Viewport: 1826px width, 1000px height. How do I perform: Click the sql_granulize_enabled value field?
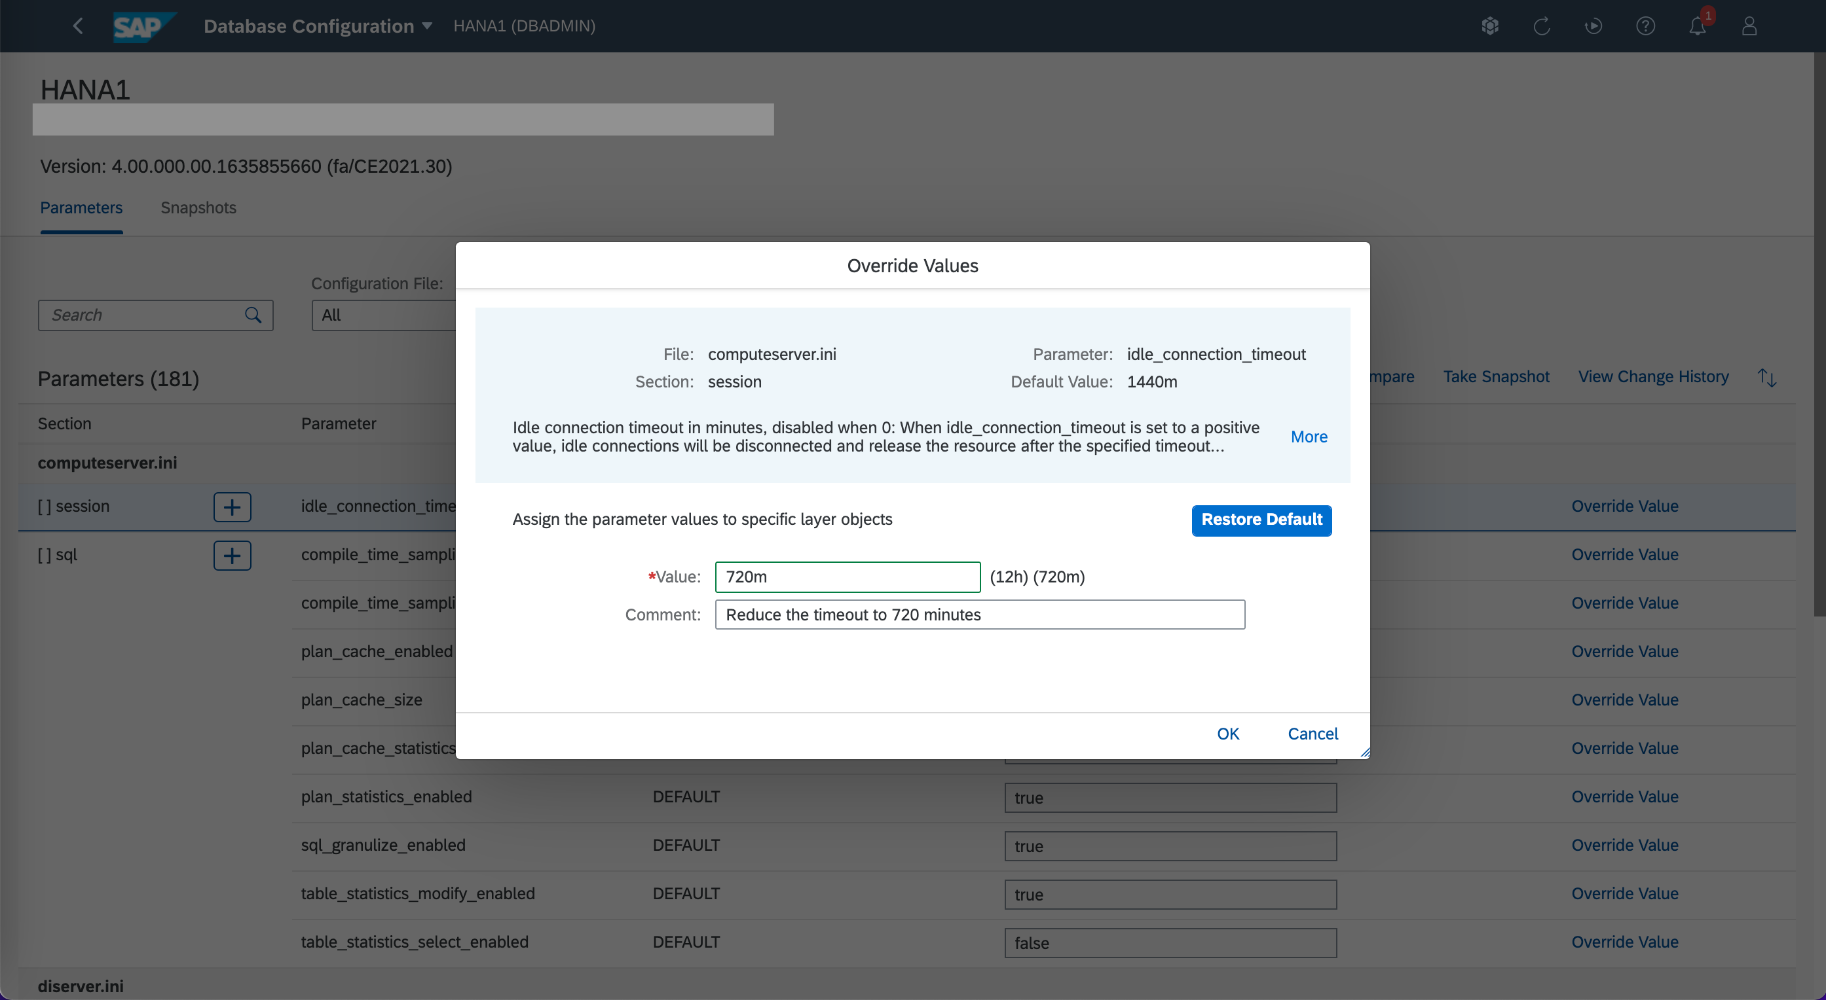click(1170, 846)
